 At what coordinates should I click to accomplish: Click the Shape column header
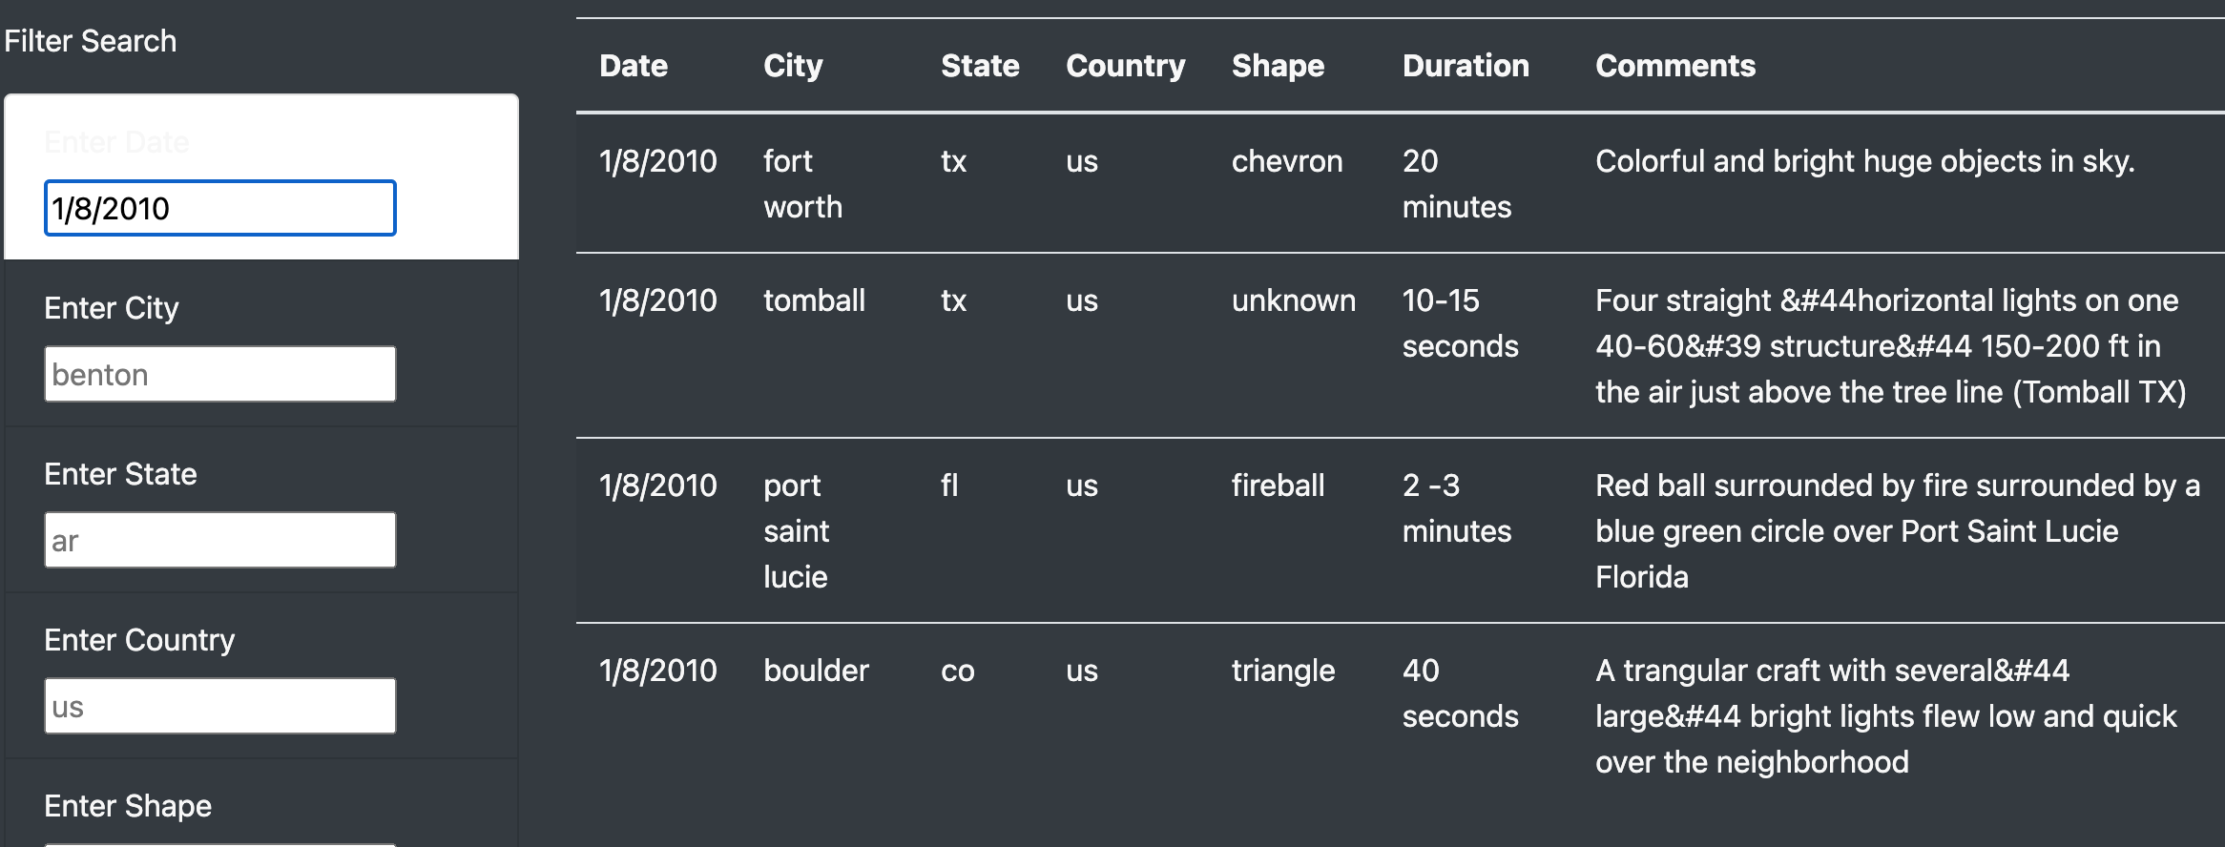[x=1279, y=66]
